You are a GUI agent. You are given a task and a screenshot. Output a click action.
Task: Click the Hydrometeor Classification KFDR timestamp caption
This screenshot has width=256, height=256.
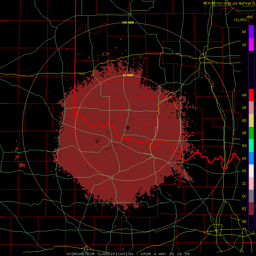point(128,254)
